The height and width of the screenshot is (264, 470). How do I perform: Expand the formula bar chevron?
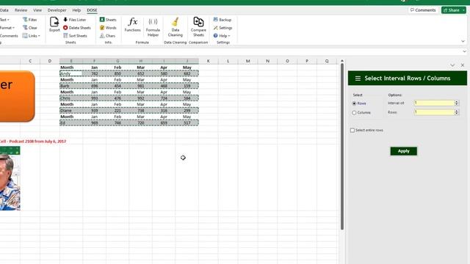(464, 51)
